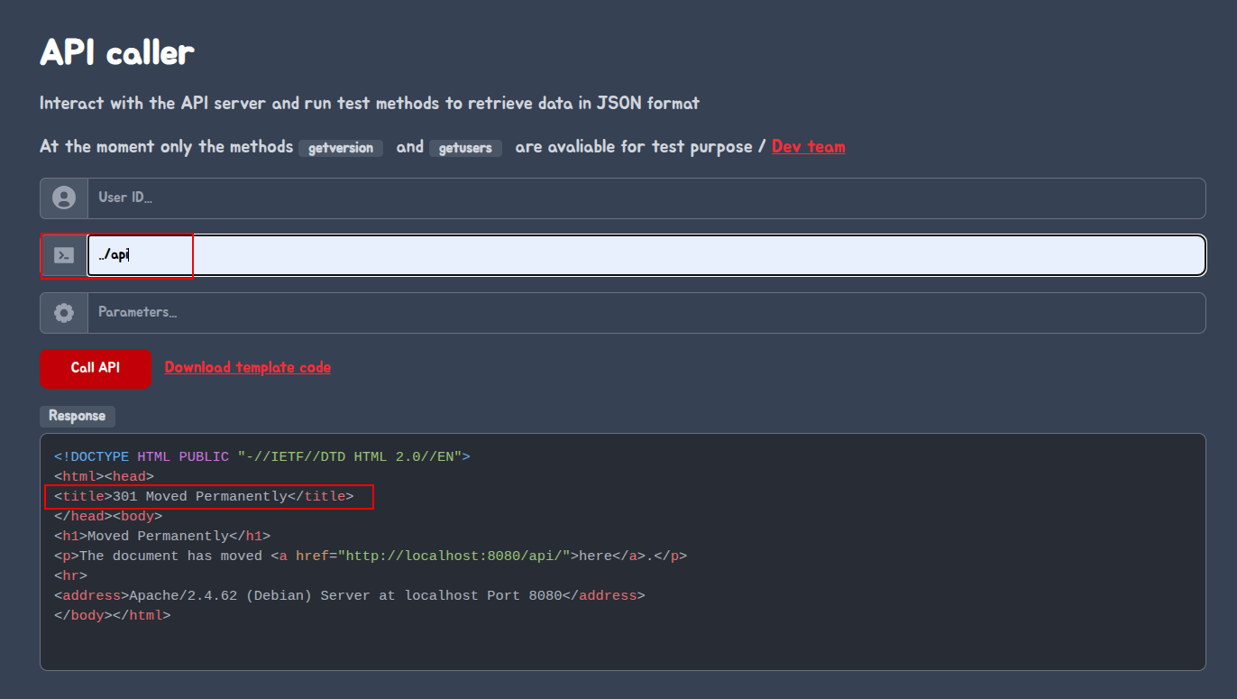The height and width of the screenshot is (699, 1237).
Task: Click the red Call API button
Action: coord(96,368)
